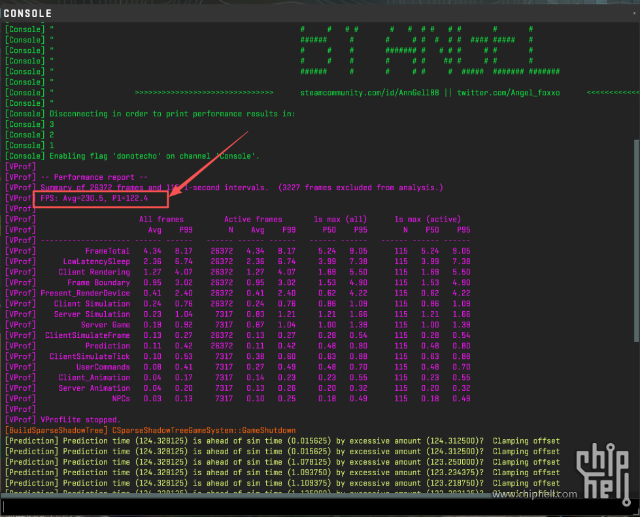Click the 'All frames' column header
Image resolution: width=640 pixels, height=517 pixels.
pyautogui.click(x=161, y=220)
